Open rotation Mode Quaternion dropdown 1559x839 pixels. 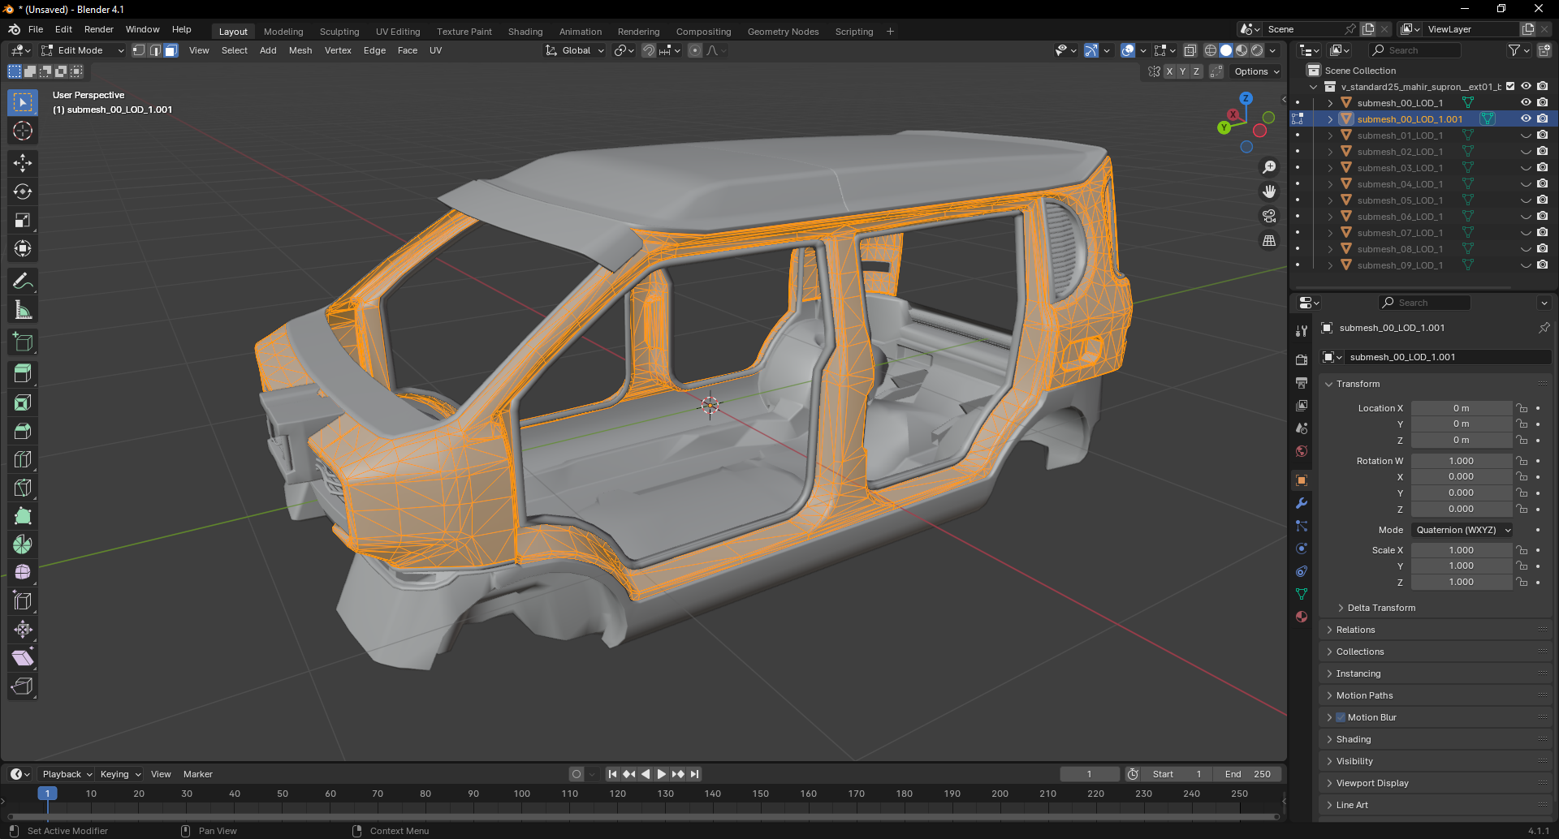[x=1462, y=530]
